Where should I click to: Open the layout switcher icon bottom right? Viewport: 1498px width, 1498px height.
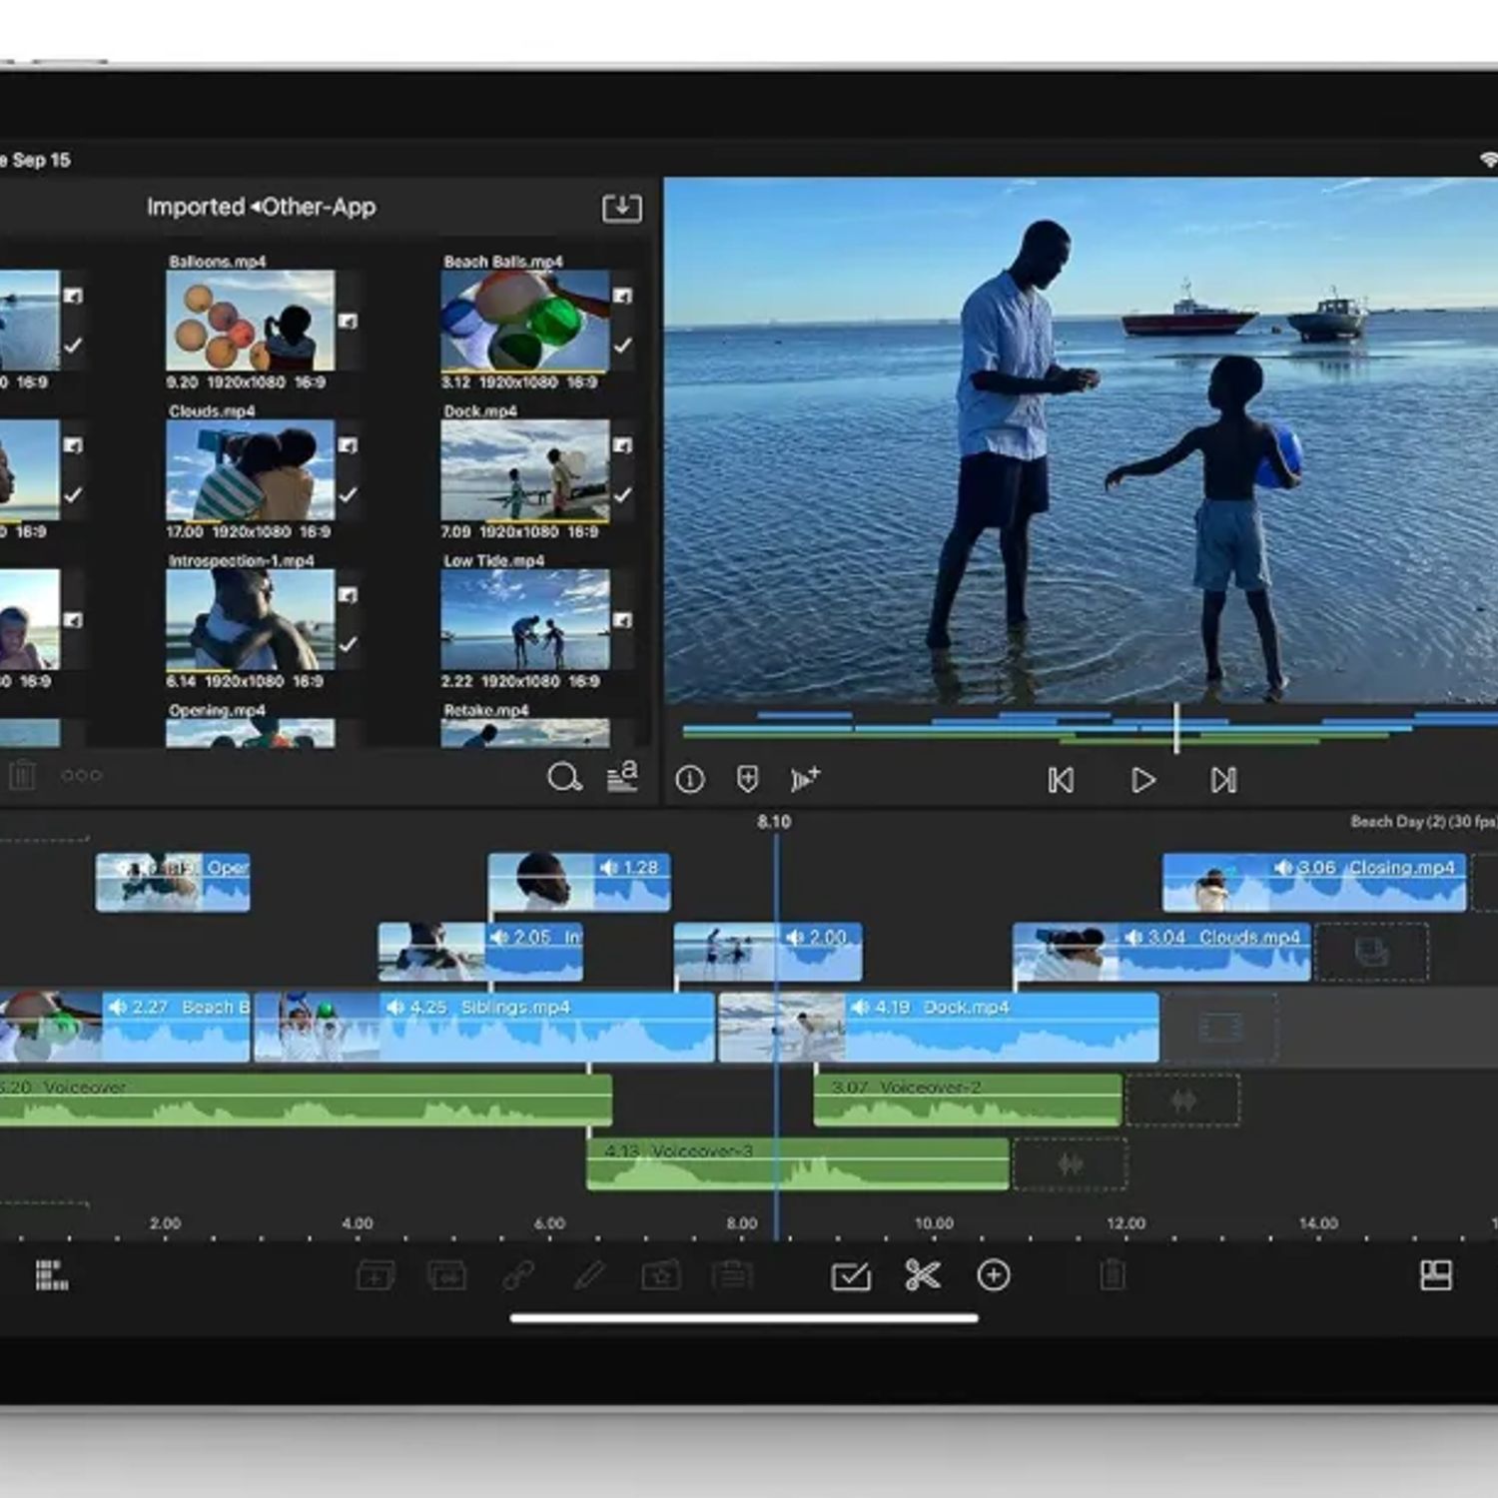(x=1436, y=1275)
